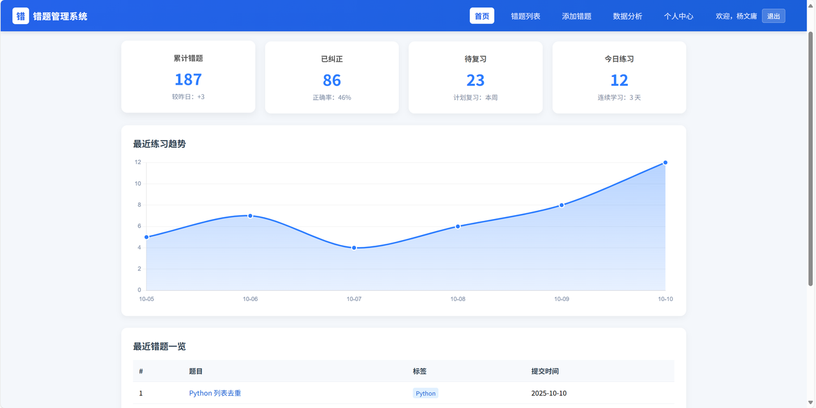Go to 错题列表 in navigation
Screen dimensions: 816x408
(x=525, y=16)
